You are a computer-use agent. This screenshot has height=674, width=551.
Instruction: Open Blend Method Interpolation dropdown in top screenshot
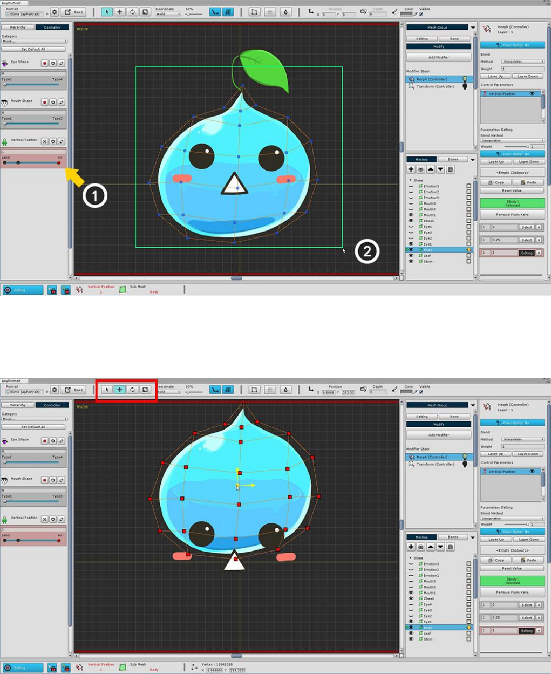tap(523, 62)
